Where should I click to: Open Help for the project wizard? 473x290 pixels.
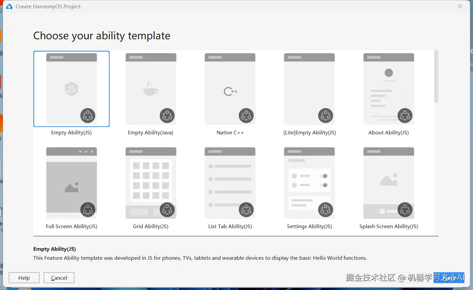point(24,278)
